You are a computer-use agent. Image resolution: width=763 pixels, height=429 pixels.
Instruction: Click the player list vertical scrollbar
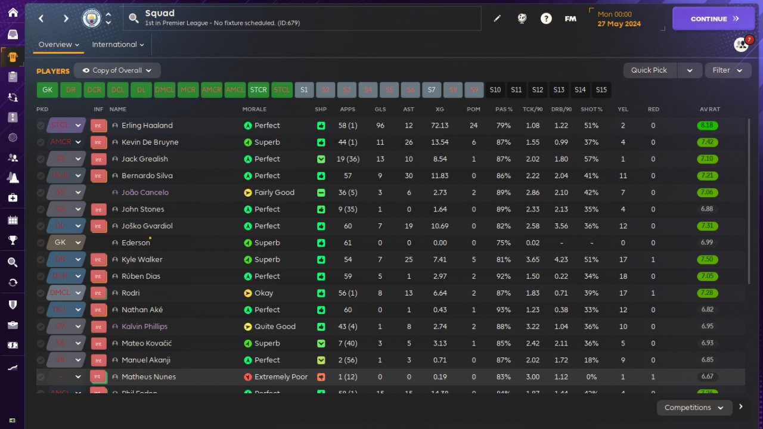point(749,201)
